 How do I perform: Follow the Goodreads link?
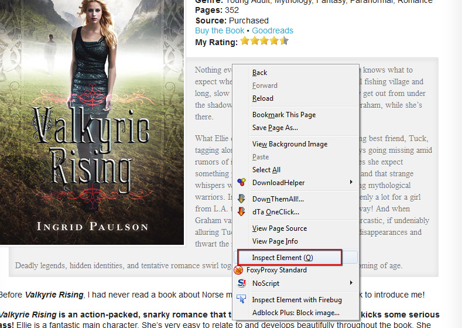click(x=272, y=30)
